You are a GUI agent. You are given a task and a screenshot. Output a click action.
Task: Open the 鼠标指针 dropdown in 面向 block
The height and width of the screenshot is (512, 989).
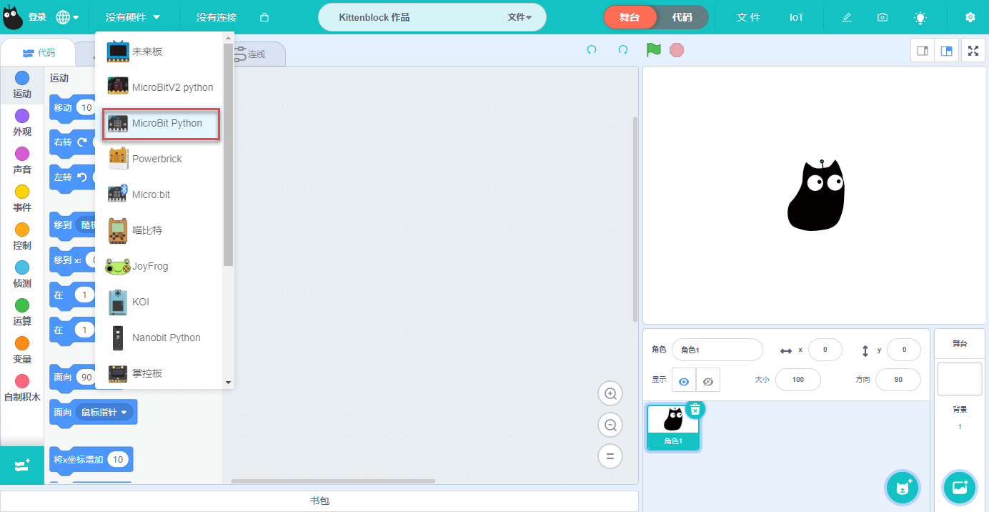pyautogui.click(x=104, y=413)
